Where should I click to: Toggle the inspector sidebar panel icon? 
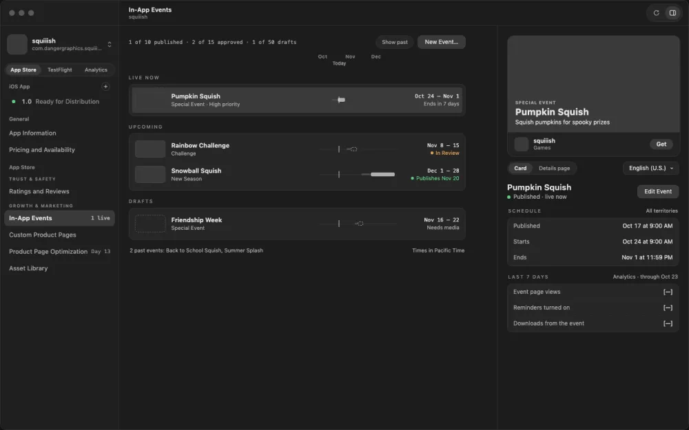click(672, 12)
